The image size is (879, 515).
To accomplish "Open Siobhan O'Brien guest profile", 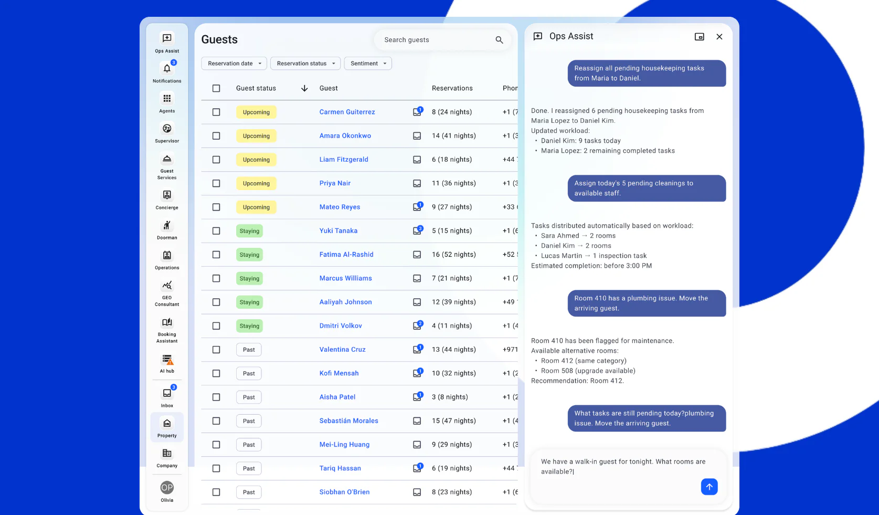I will [344, 492].
